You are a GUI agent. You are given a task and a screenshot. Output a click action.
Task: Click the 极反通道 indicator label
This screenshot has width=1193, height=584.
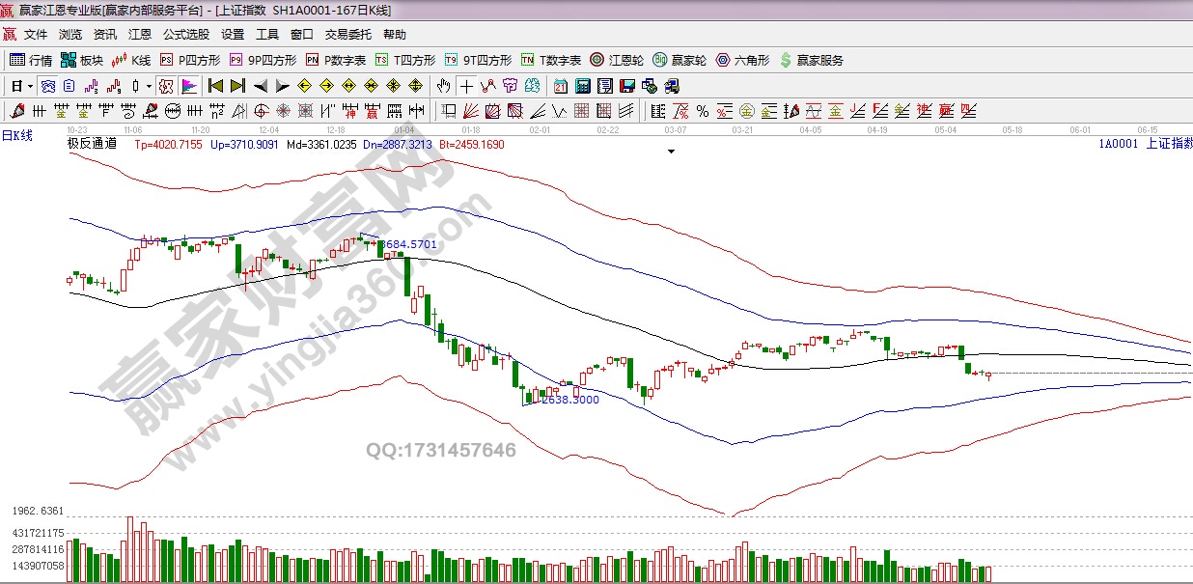(92, 144)
